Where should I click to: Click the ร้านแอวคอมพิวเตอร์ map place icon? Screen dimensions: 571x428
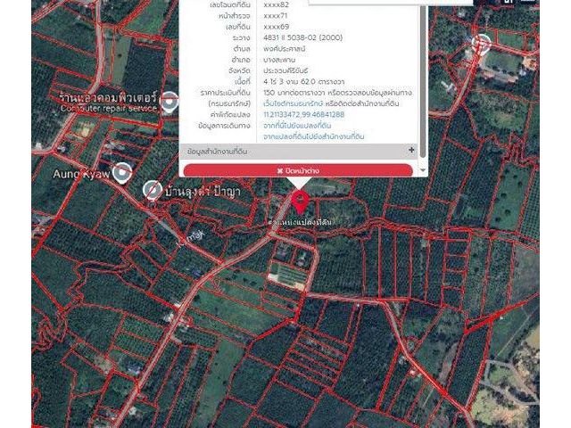tap(169, 103)
